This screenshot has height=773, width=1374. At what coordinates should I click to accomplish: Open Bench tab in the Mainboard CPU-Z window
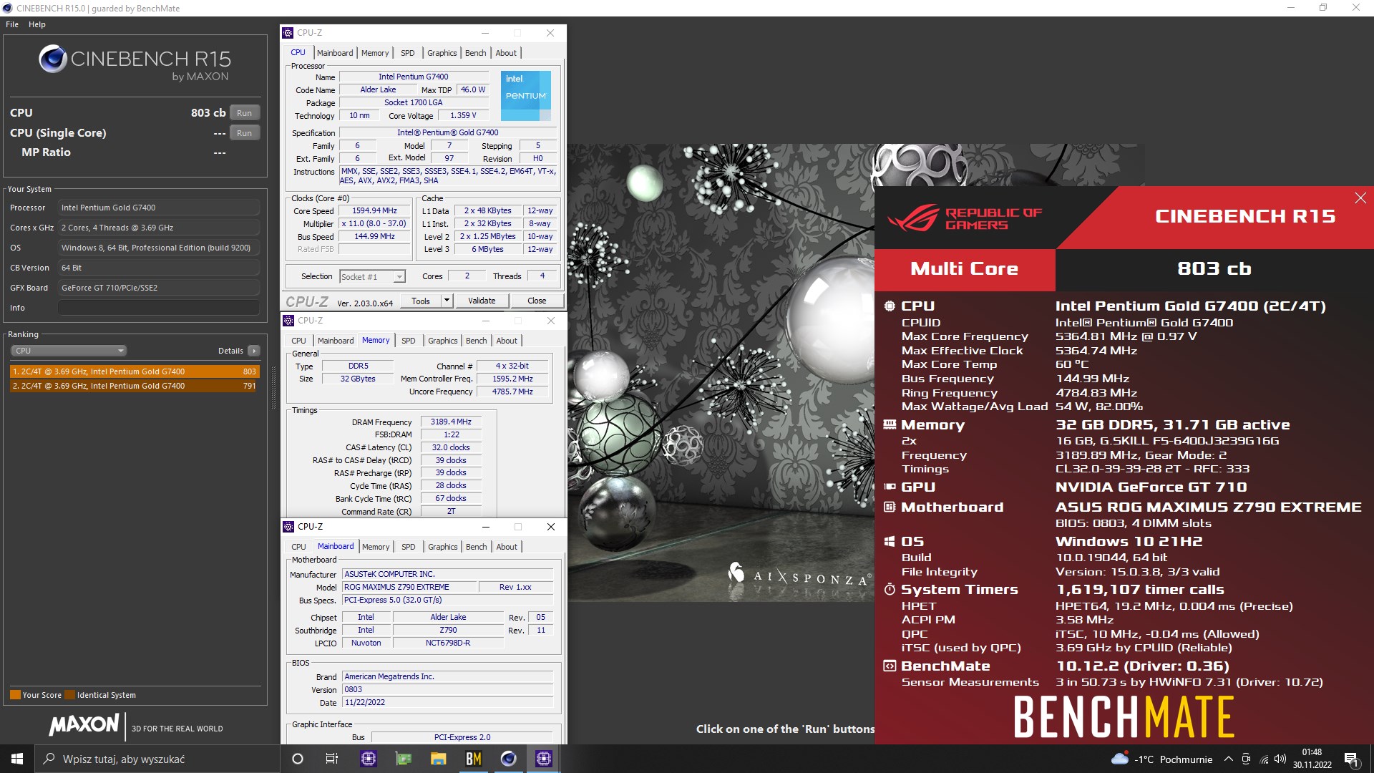[x=476, y=547]
